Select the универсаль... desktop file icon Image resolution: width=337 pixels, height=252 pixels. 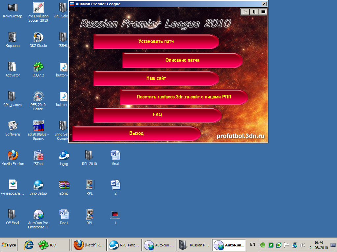pyautogui.click(x=13, y=188)
